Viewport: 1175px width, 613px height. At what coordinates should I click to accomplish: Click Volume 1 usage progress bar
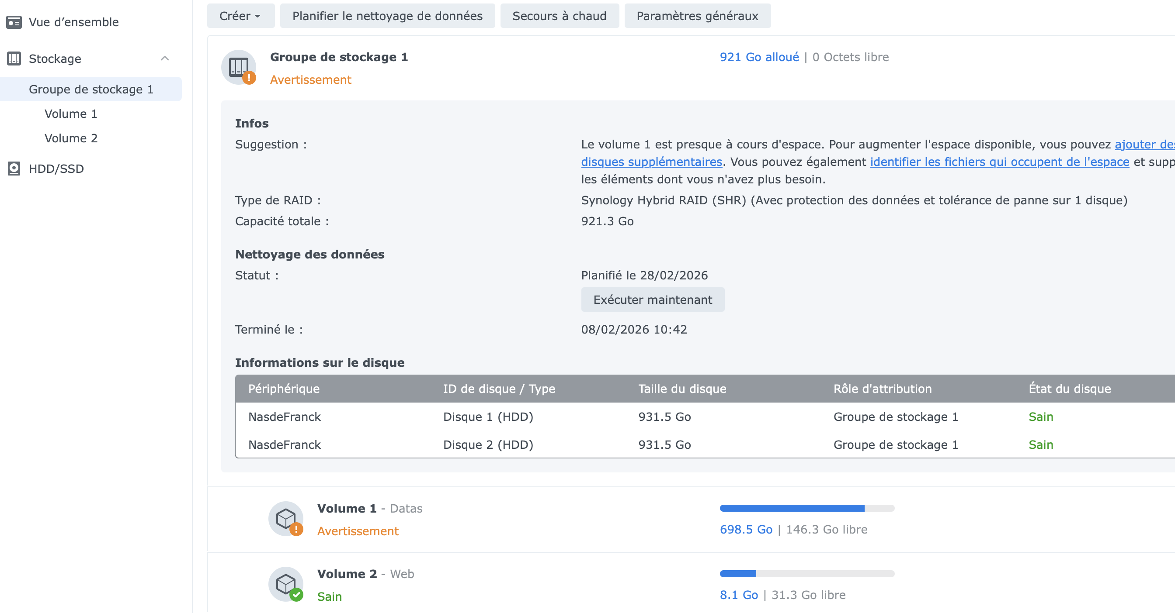[x=807, y=508]
